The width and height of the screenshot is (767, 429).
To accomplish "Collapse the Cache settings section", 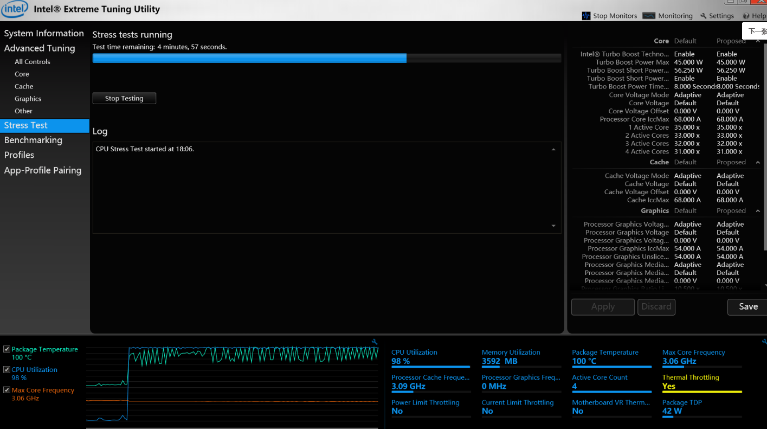I will pos(758,162).
